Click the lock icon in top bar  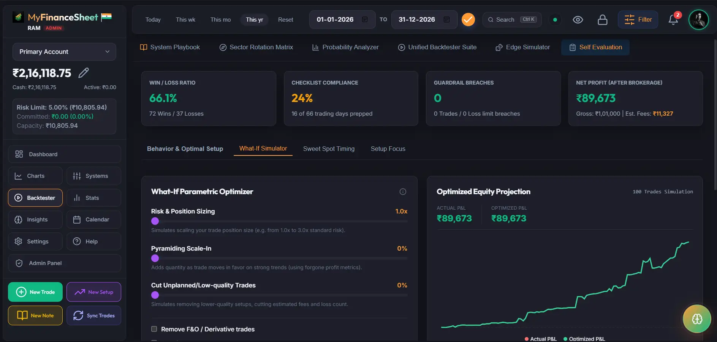[x=603, y=20]
